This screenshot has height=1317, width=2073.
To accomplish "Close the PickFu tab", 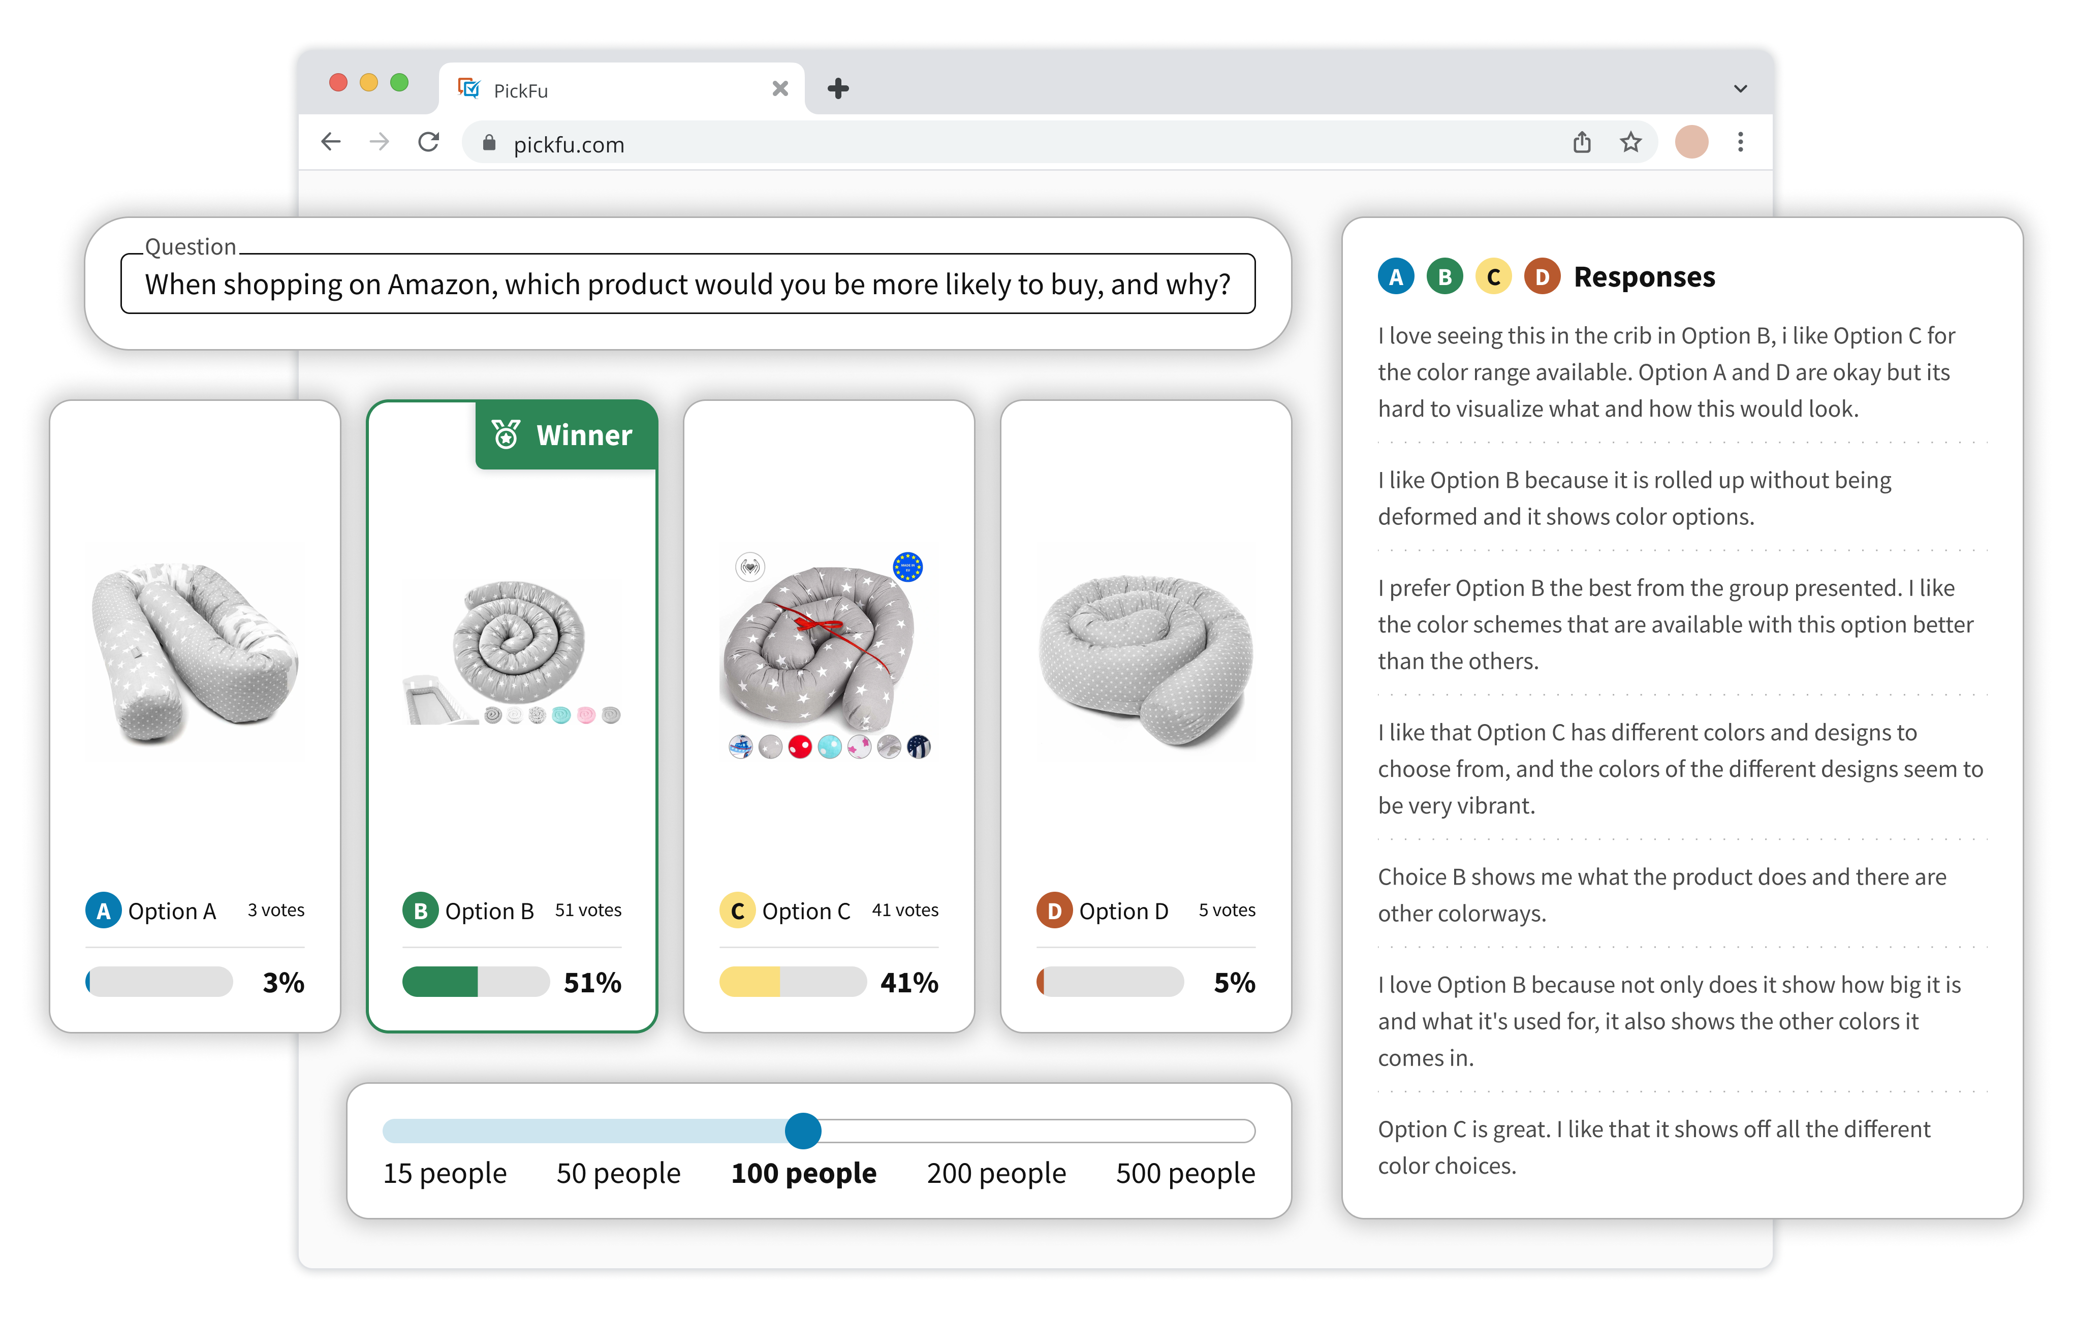I will tap(780, 88).
